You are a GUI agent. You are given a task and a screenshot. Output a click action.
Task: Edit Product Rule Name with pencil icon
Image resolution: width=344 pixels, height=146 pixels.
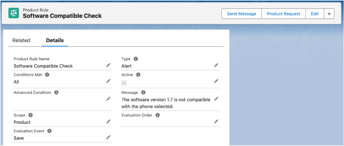[x=109, y=65]
